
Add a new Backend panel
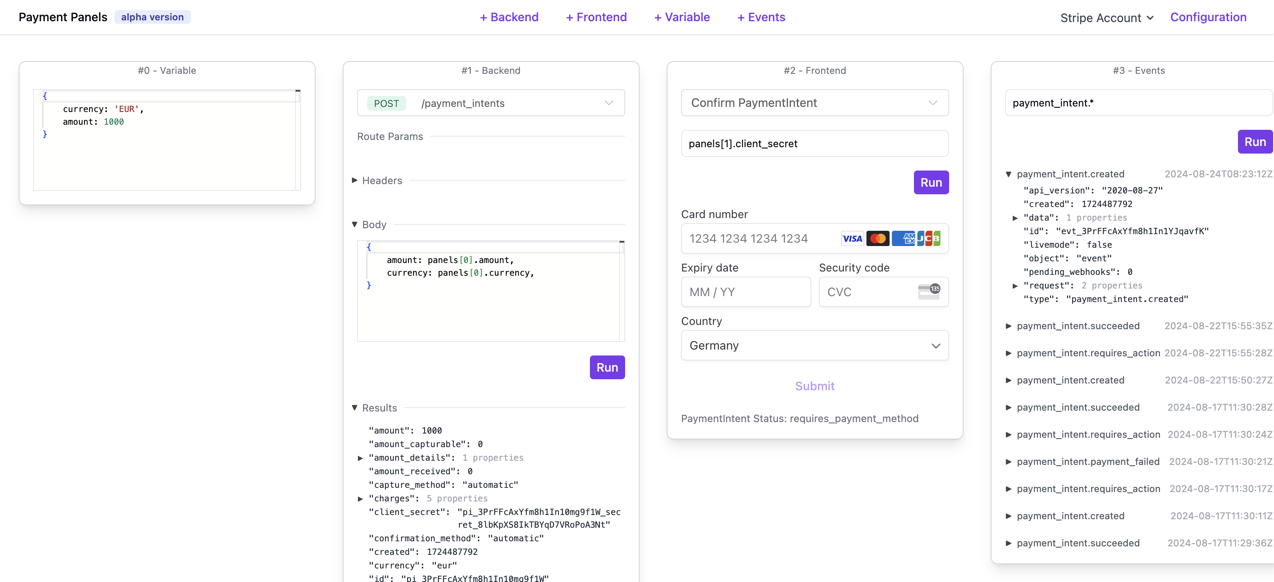(x=508, y=17)
